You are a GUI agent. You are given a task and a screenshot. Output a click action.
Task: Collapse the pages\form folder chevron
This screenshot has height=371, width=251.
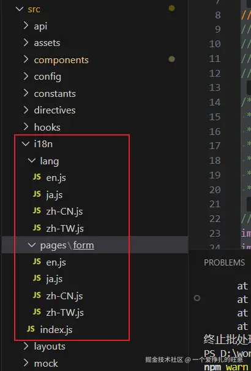click(32, 245)
